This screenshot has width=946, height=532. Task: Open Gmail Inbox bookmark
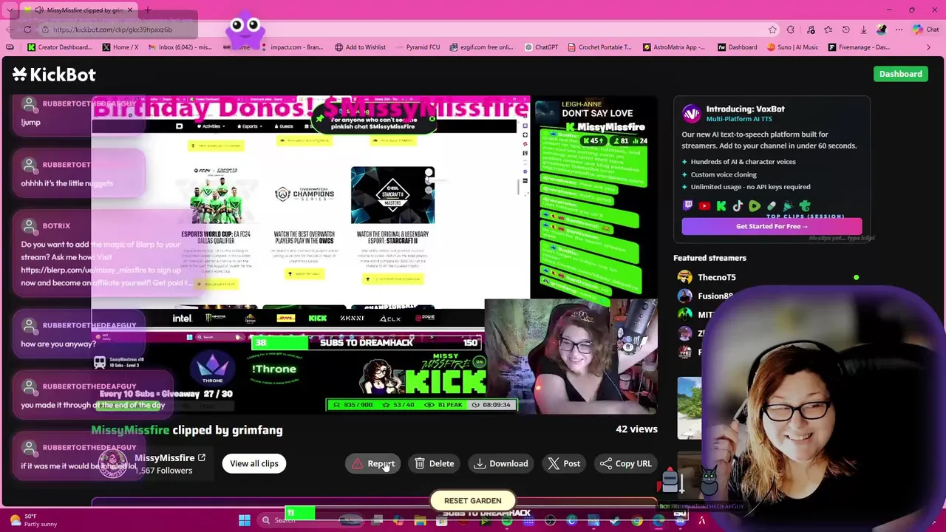(x=179, y=47)
